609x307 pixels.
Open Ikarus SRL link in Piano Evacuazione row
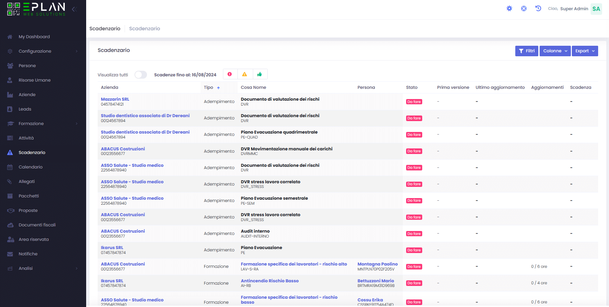point(112,247)
